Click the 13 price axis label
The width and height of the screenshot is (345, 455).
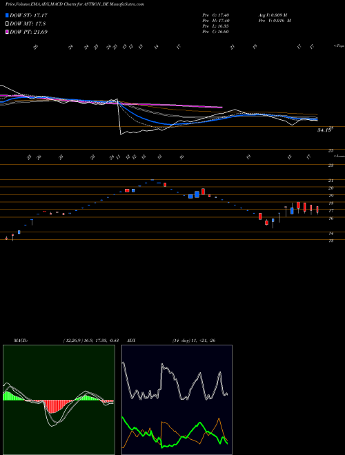[331, 241]
